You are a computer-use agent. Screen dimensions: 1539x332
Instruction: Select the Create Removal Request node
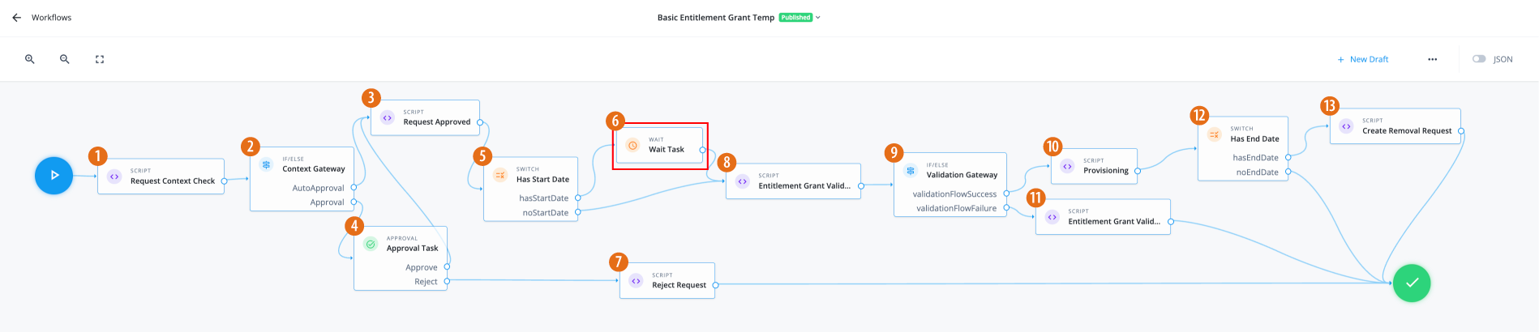coord(1406,130)
